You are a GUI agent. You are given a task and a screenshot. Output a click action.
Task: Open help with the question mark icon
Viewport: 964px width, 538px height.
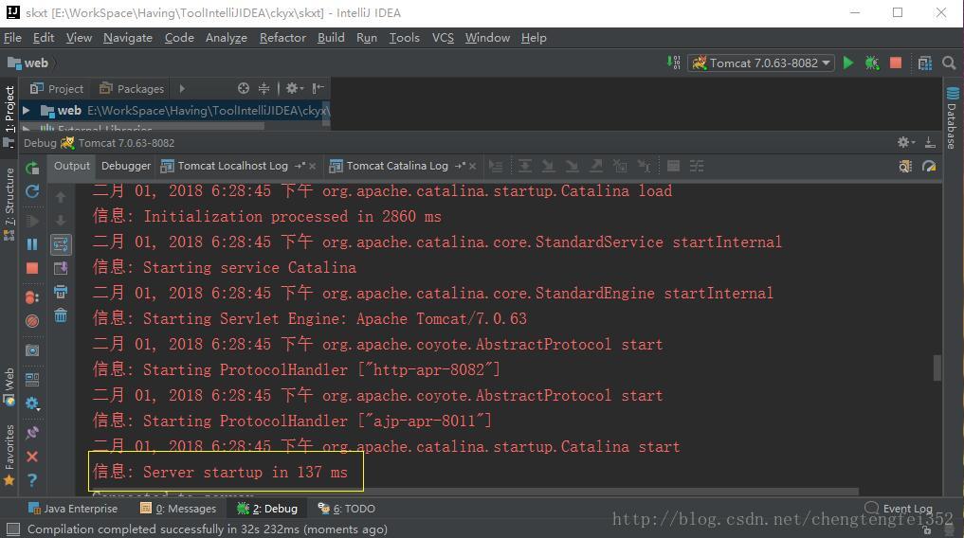(32, 479)
